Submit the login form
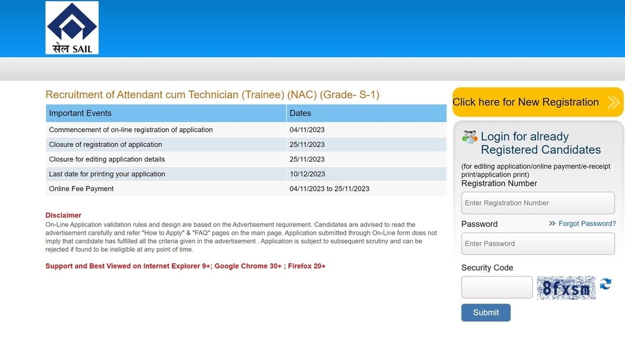Screen dimensions: 625x351 point(486,313)
